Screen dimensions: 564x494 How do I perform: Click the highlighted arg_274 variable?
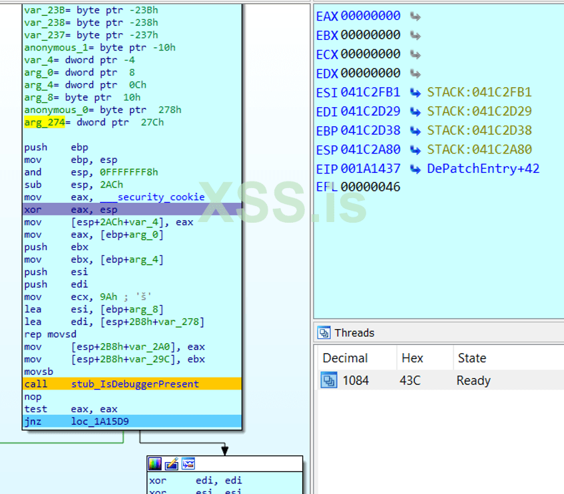(x=45, y=122)
